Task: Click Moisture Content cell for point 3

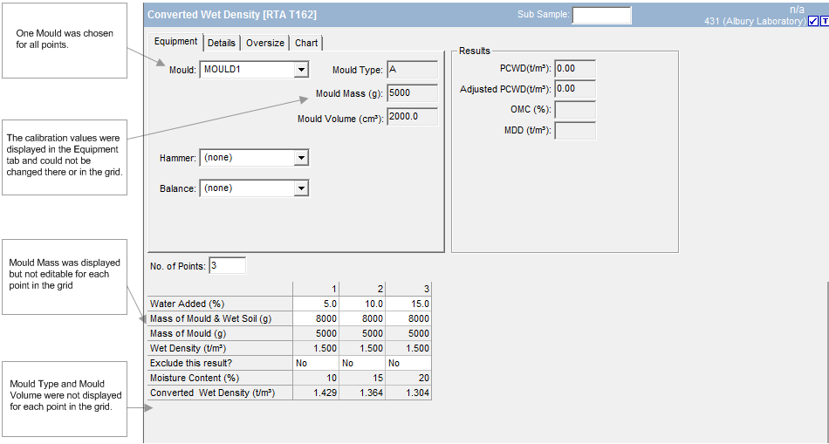Action: click(408, 378)
